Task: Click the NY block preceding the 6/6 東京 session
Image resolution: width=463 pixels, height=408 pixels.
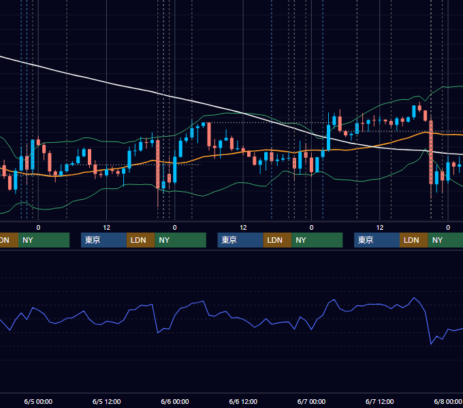Action: [x=180, y=240]
